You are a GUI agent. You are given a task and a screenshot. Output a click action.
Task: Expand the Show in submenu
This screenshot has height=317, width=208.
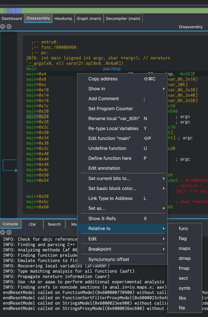(x=122, y=89)
